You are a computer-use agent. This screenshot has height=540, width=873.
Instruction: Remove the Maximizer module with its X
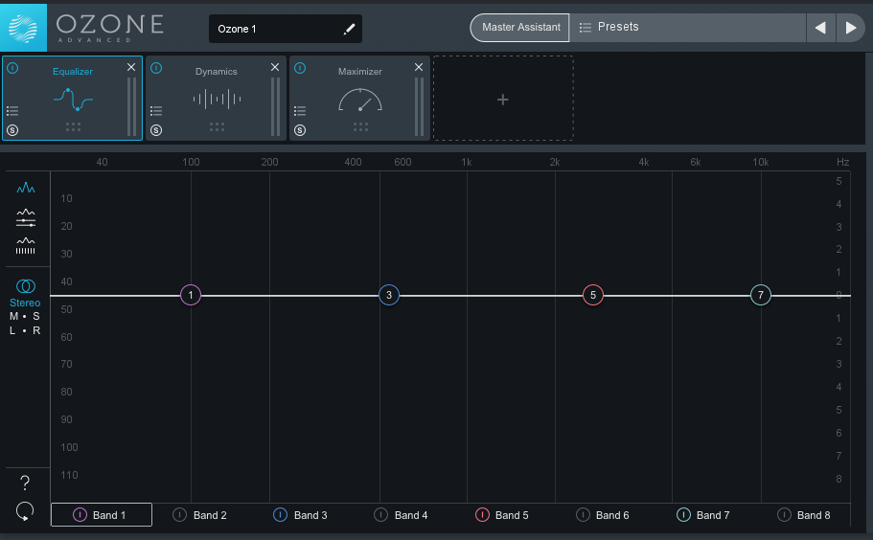[418, 67]
